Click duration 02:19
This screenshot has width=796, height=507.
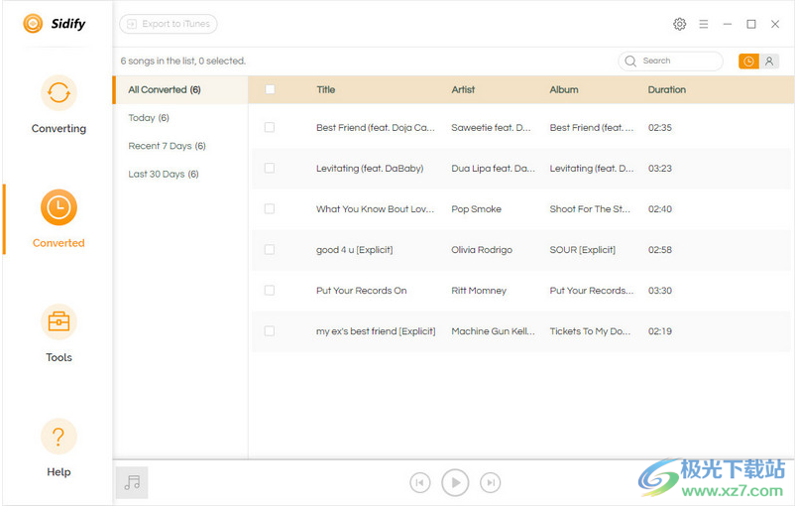coord(660,331)
